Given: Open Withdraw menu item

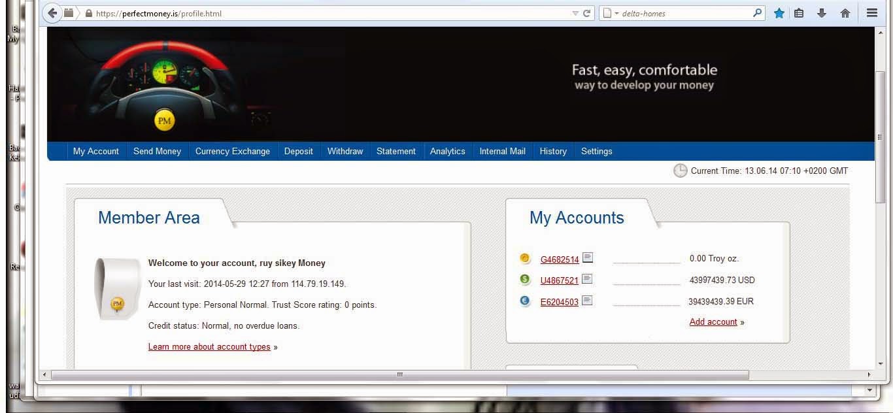Looking at the screenshot, I should click(x=345, y=151).
